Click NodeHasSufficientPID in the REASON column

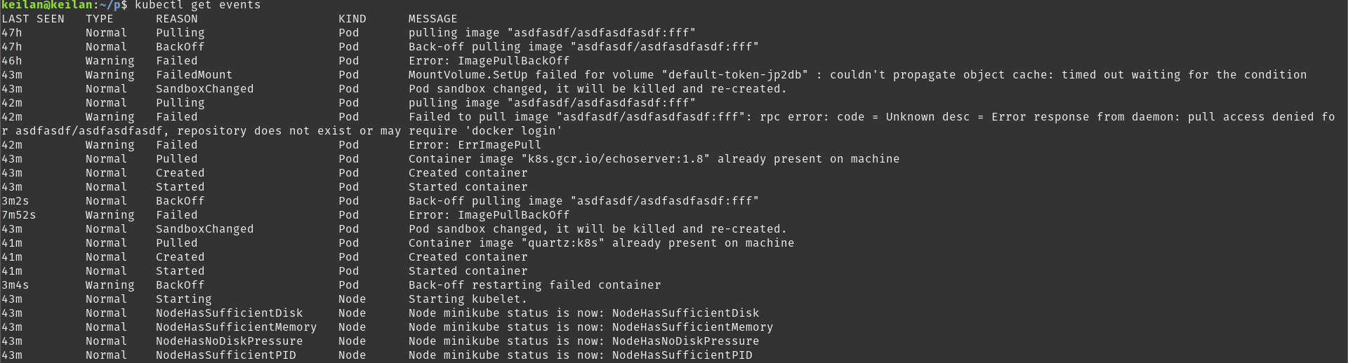tap(226, 355)
